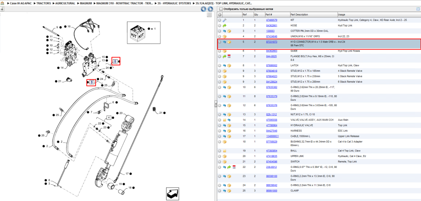Click green arrow icon on HOSE row
This screenshot has width=421, height=201.
(x=225, y=26)
